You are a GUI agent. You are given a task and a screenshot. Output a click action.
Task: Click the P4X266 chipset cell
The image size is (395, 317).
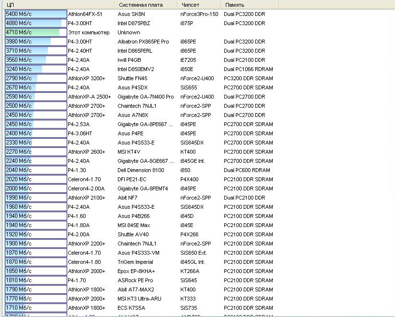[x=190, y=234]
